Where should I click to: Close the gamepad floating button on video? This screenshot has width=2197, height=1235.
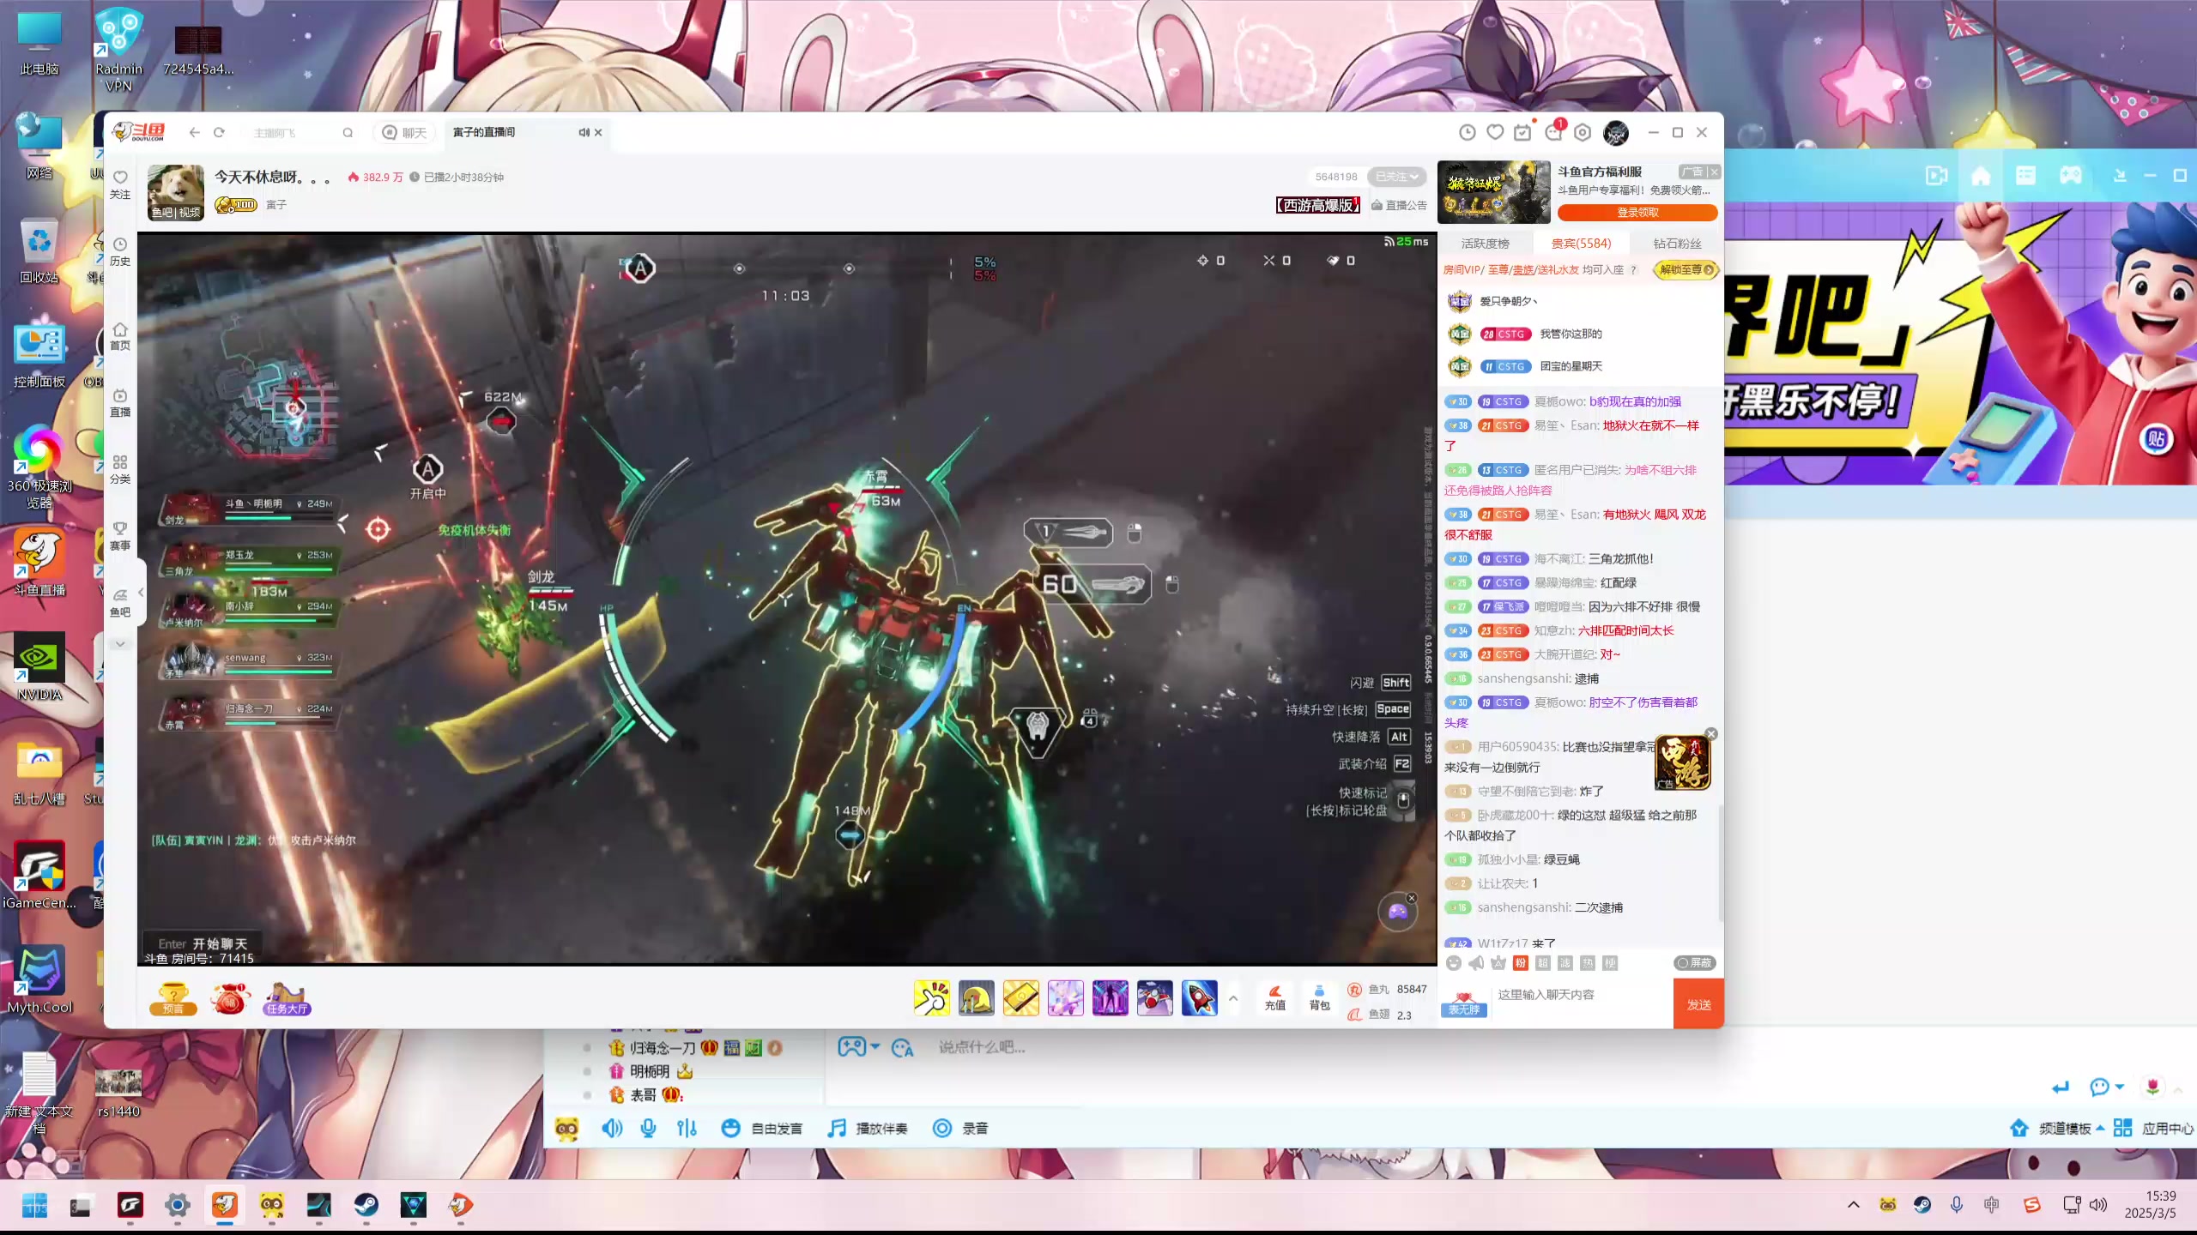point(1412,898)
